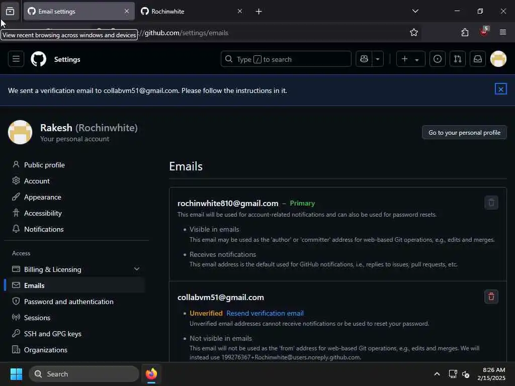Click the Windows taskbar Search box
Image resolution: width=515 pixels, height=386 pixels.
click(x=84, y=374)
